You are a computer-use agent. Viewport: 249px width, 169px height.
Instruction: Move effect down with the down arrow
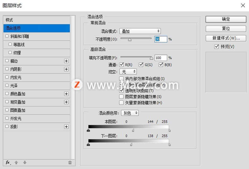[25, 162]
